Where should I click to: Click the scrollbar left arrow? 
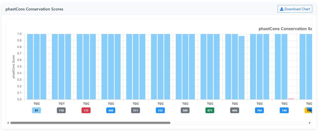(8, 123)
